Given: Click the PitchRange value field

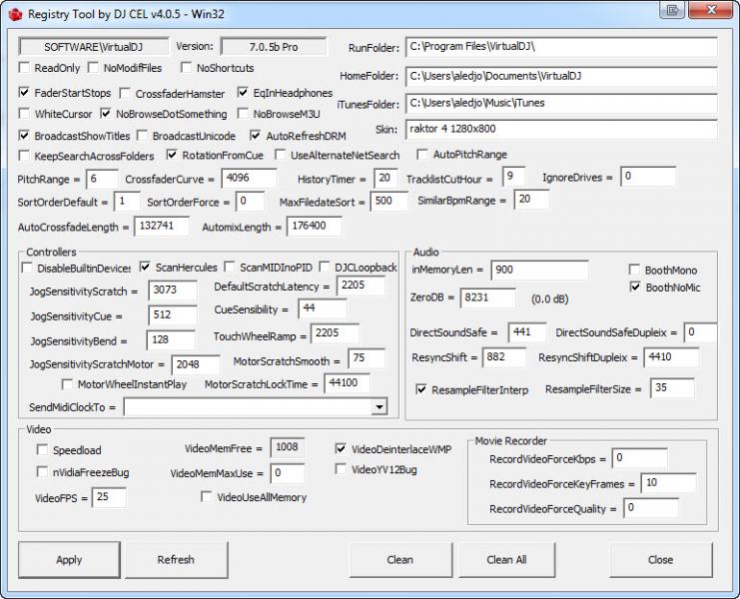Looking at the screenshot, I should (102, 180).
